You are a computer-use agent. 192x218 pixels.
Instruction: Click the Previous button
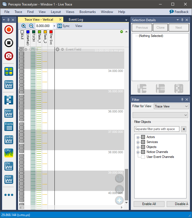[142, 28]
